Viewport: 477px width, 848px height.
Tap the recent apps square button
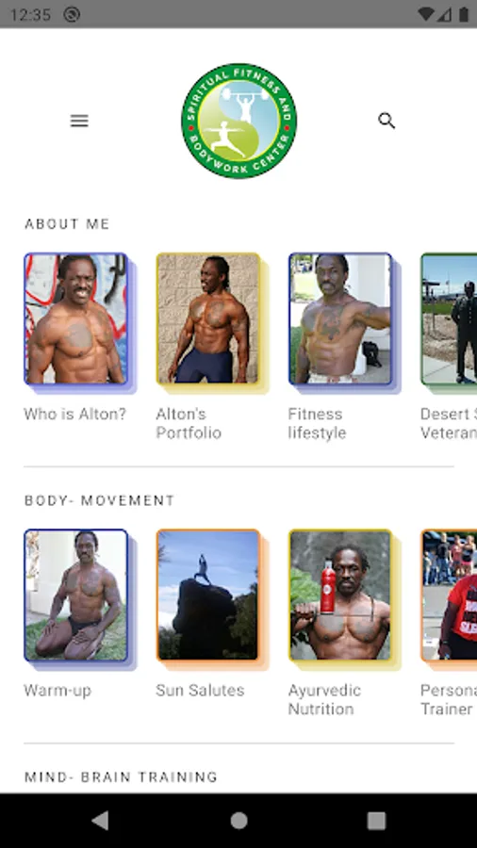coord(376,821)
